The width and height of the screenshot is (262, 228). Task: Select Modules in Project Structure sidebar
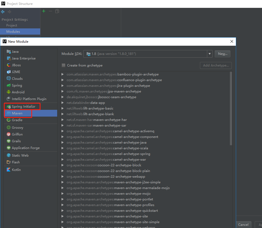pyautogui.click(x=20, y=31)
